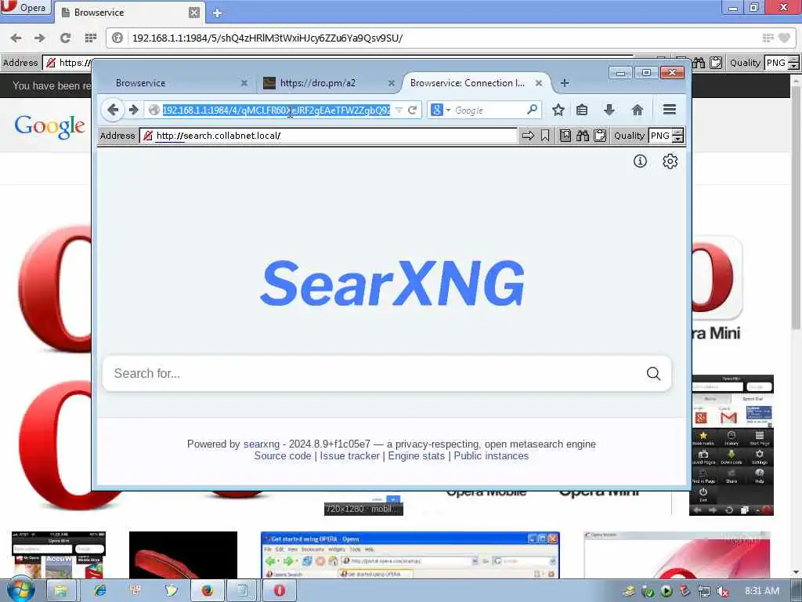802x602 pixels.
Task: Open Windows Start menu
Action: pos(20,590)
